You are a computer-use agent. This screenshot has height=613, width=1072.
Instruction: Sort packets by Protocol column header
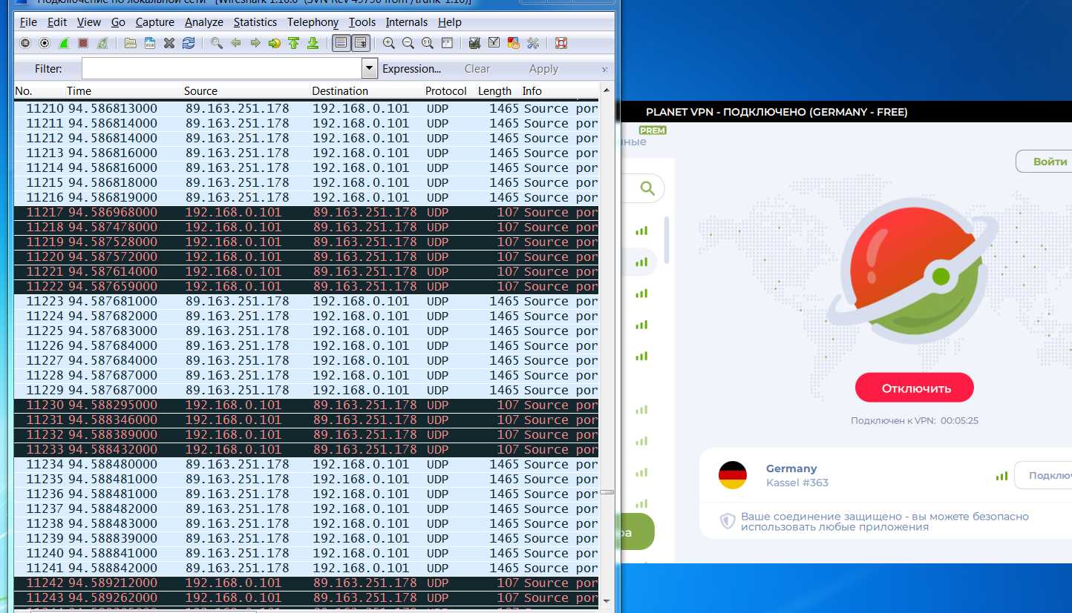pyautogui.click(x=446, y=91)
